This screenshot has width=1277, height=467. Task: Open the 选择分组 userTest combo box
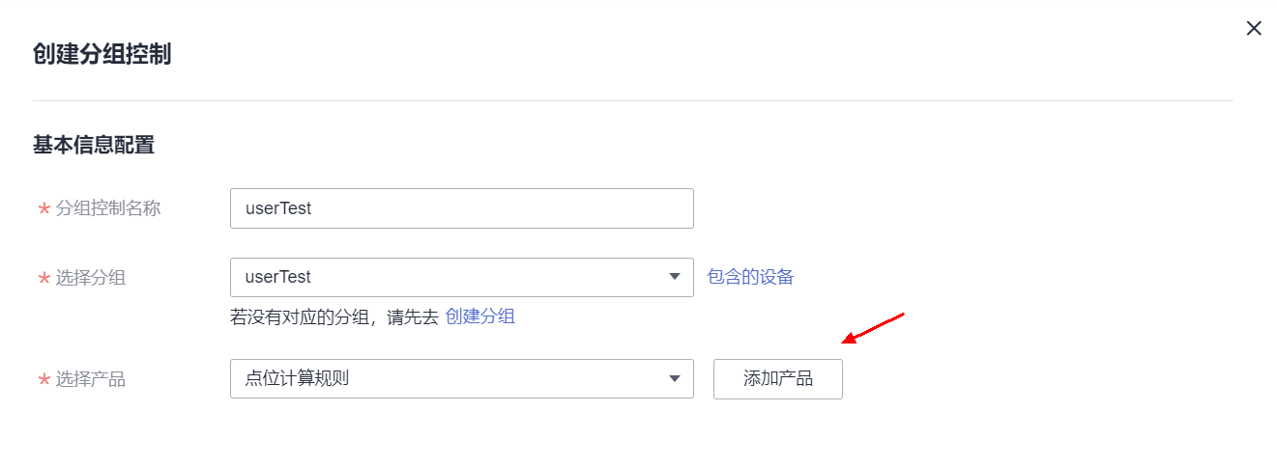click(x=462, y=277)
